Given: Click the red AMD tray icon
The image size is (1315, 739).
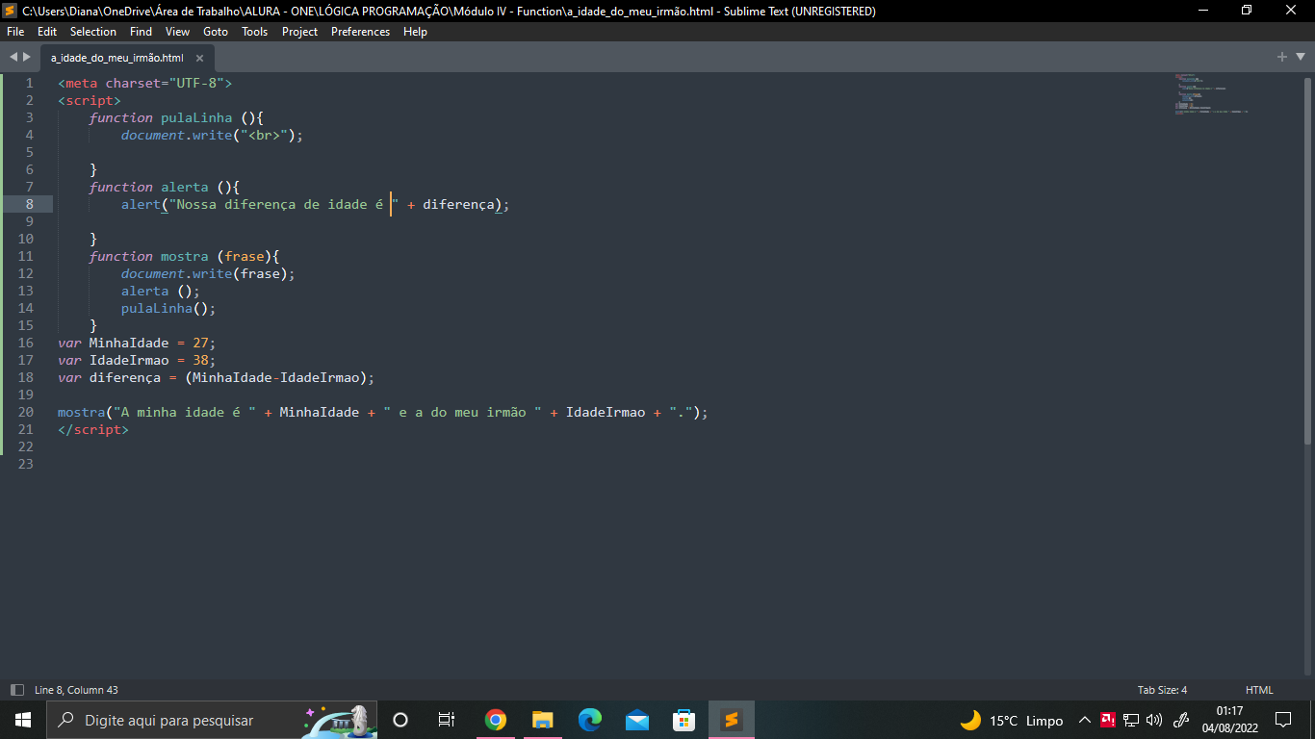Looking at the screenshot, I should pos(1108,720).
